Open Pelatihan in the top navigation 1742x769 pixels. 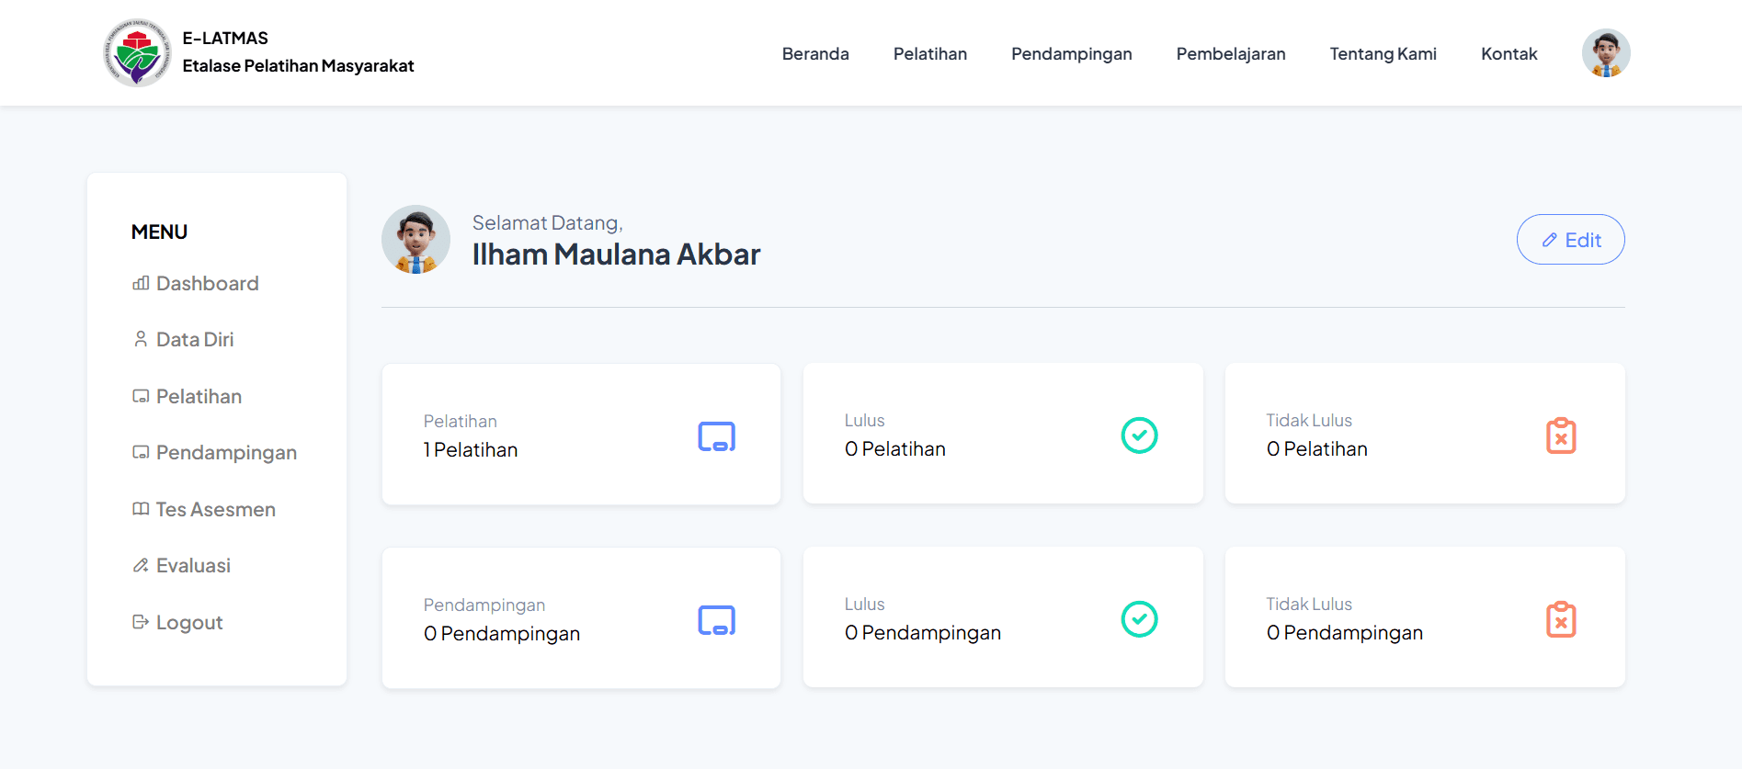(x=930, y=53)
